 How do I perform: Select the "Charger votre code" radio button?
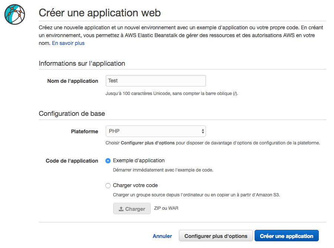click(108, 186)
